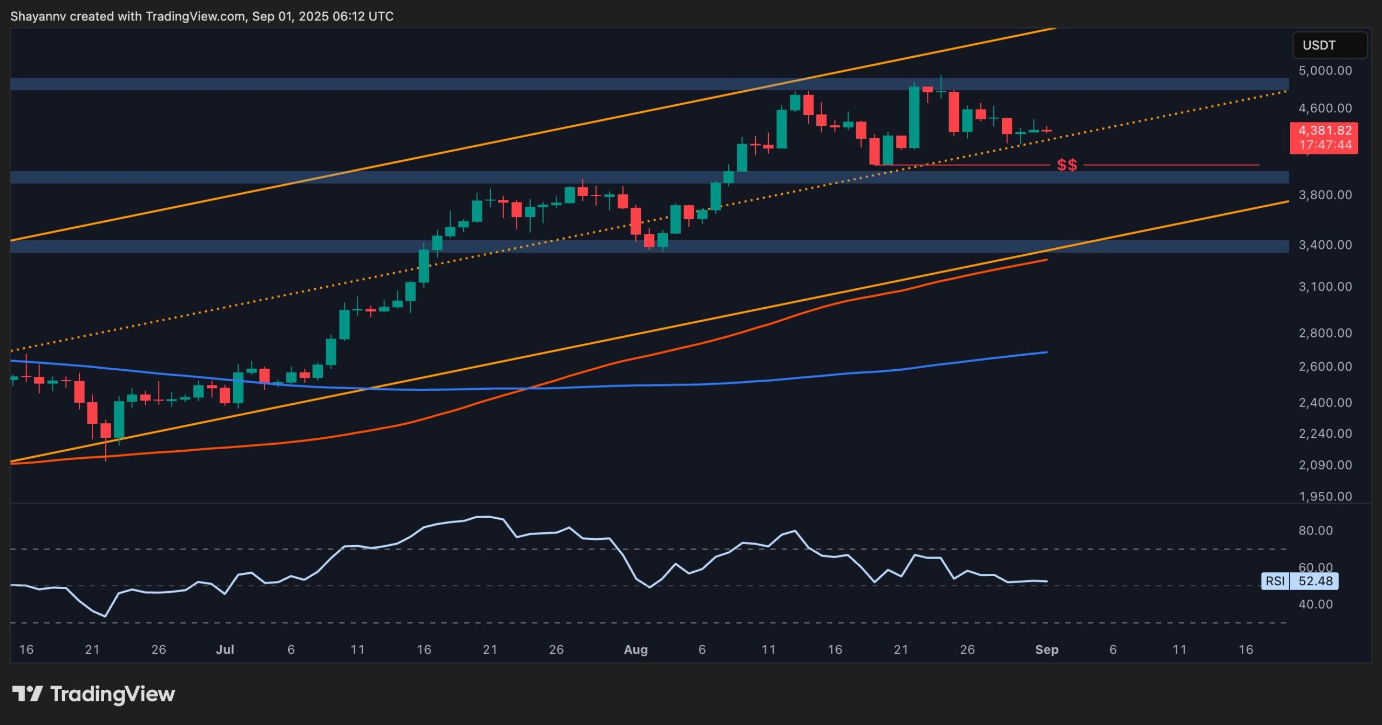Click the countdown timer 17:47:44

coord(1324,145)
